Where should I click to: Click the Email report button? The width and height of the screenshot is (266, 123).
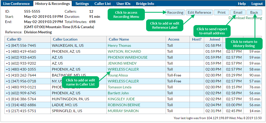[238, 12]
